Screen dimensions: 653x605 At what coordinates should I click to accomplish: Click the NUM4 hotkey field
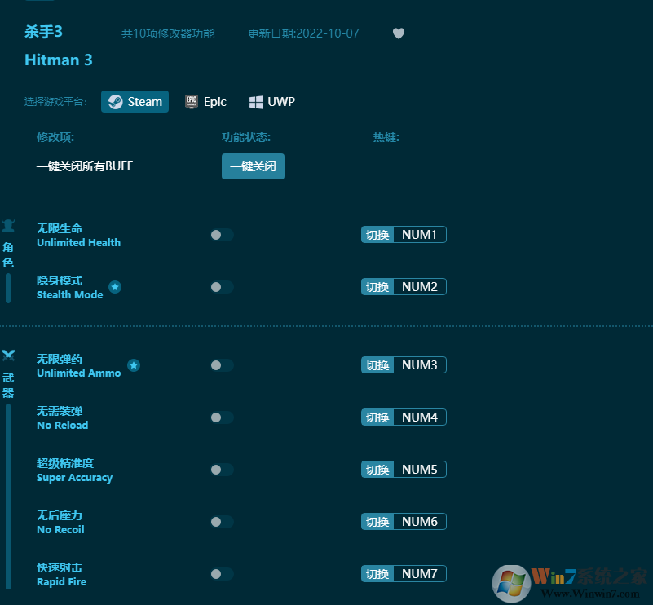click(420, 417)
